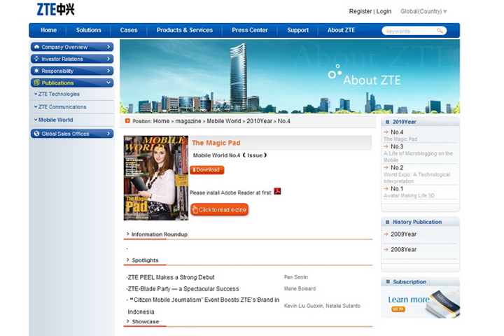The image size is (504, 336).
Task: Collapse the Publications sidebar section
Action: pos(108,83)
